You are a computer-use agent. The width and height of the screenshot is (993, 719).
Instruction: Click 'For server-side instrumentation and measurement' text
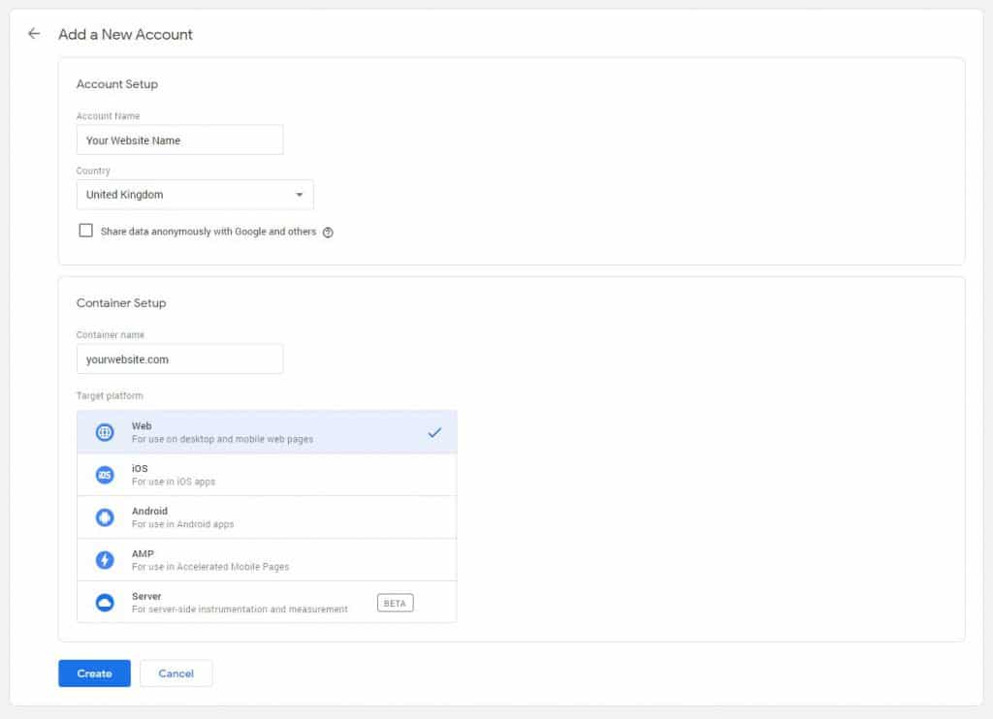240,610
